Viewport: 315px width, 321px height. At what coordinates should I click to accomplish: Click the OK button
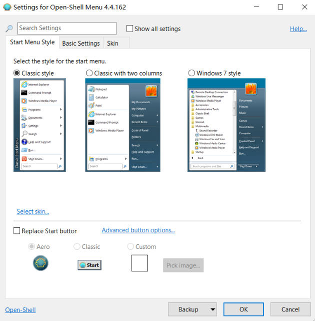pos(243,309)
